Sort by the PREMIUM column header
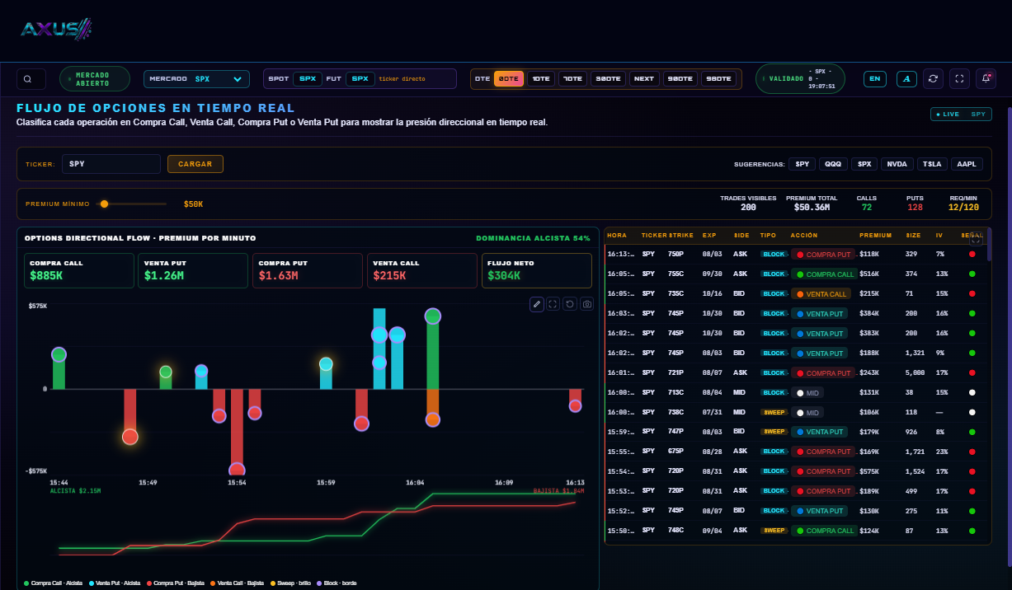Viewport: 1012px width, 590px height. (875, 235)
